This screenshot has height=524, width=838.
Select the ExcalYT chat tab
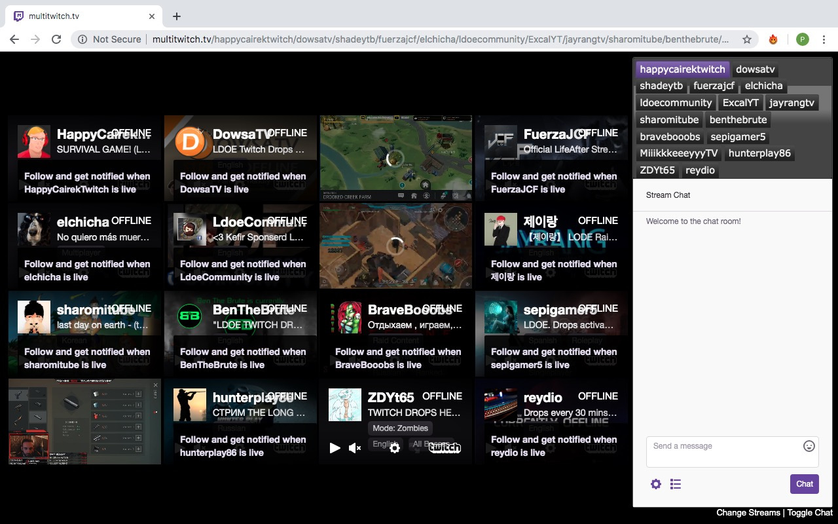(740, 103)
